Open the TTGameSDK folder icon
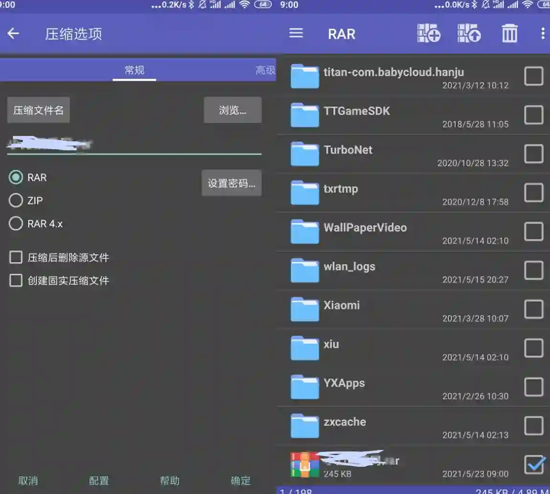The width and height of the screenshot is (550, 494). [304, 115]
